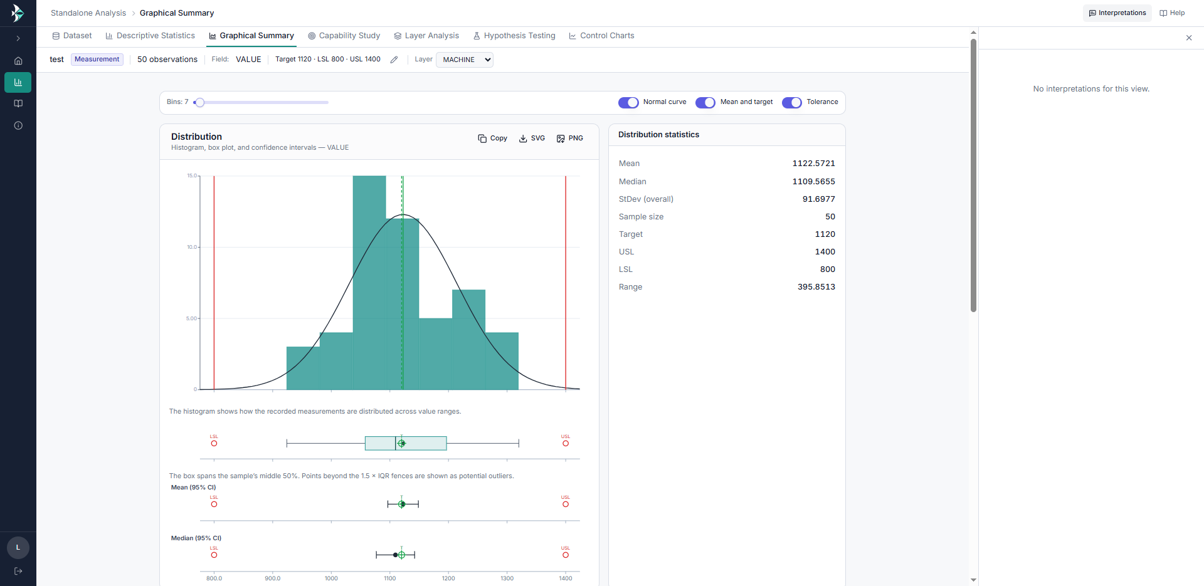
Task: Open the book icon in sidebar
Action: (18, 103)
